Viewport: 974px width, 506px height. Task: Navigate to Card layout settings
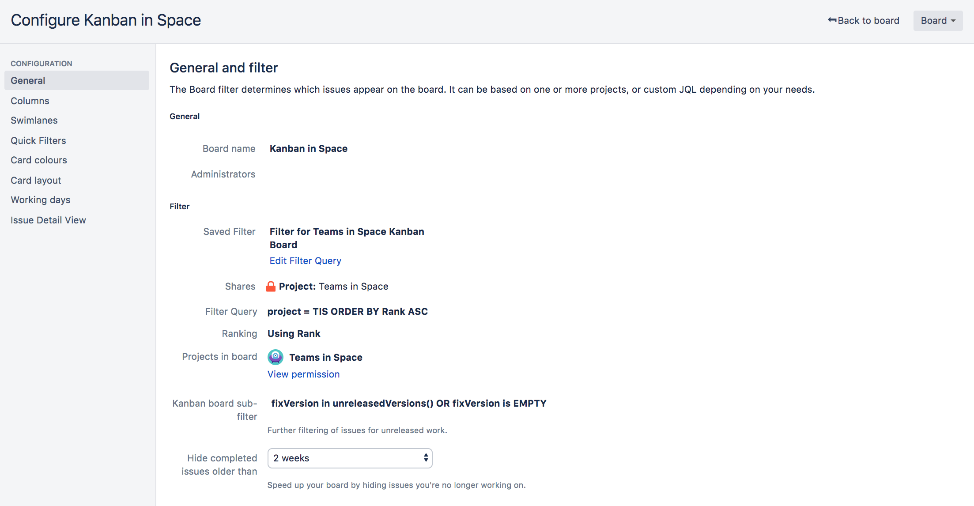[36, 181]
